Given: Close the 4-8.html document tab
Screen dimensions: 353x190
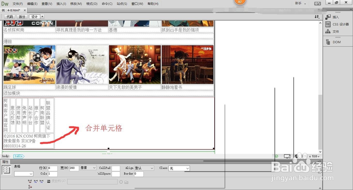Looking at the screenshot, I should point(25,10).
